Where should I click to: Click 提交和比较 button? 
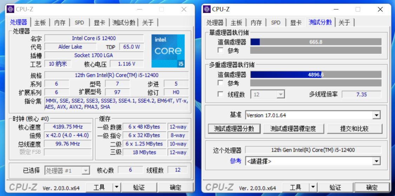coord(354,129)
